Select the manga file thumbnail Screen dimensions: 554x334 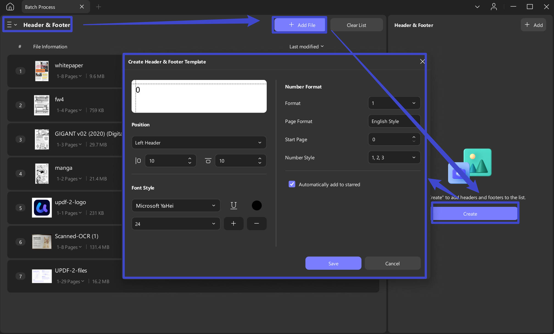pyautogui.click(x=42, y=174)
